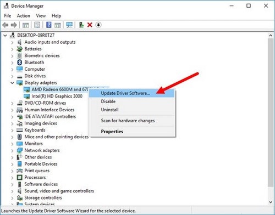Image resolution: width=275 pixels, height=215 pixels.
Task: Click the Action Pane toggle toolbar icon
Action: (x=58, y=25)
